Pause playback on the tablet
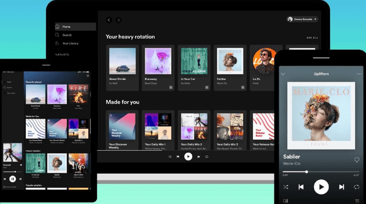This screenshot has width=366, height=204. 13,179
